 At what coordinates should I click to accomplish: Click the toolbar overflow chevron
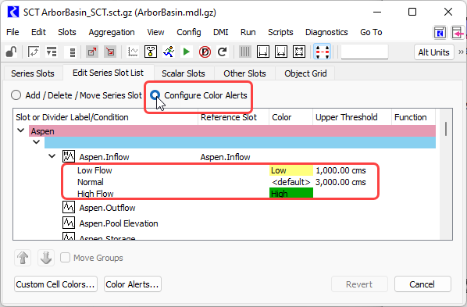click(x=461, y=52)
